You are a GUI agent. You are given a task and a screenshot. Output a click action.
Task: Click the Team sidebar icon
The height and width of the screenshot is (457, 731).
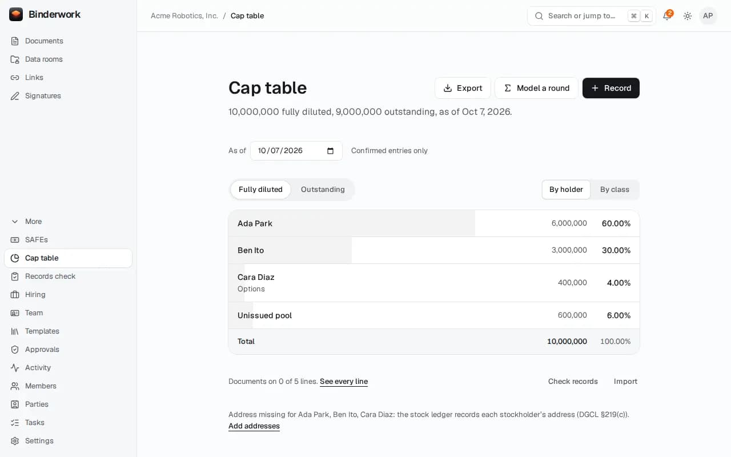[x=15, y=313]
